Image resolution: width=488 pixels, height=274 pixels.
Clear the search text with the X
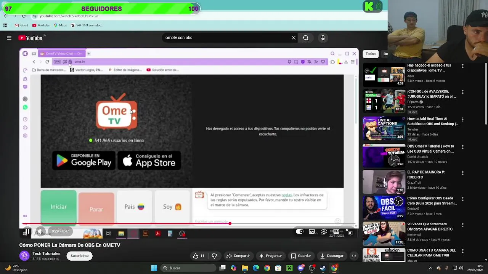(x=294, y=38)
